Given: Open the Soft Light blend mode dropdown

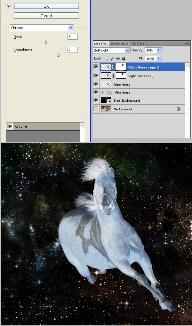Looking at the screenshot, I should (x=128, y=51).
